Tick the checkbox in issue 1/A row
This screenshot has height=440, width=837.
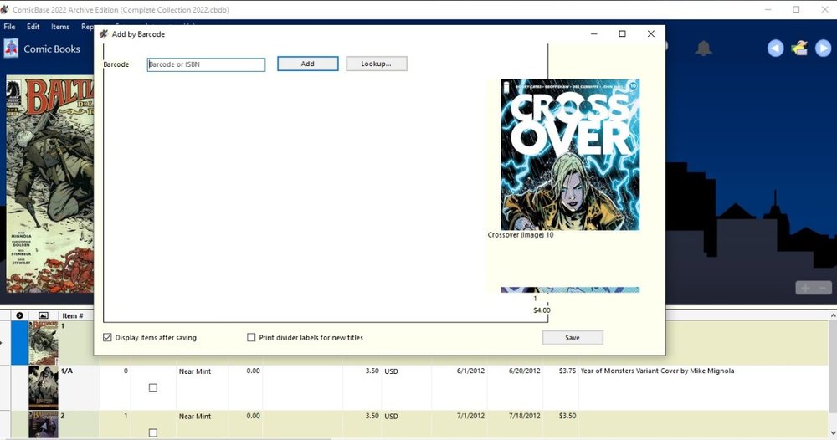point(152,388)
